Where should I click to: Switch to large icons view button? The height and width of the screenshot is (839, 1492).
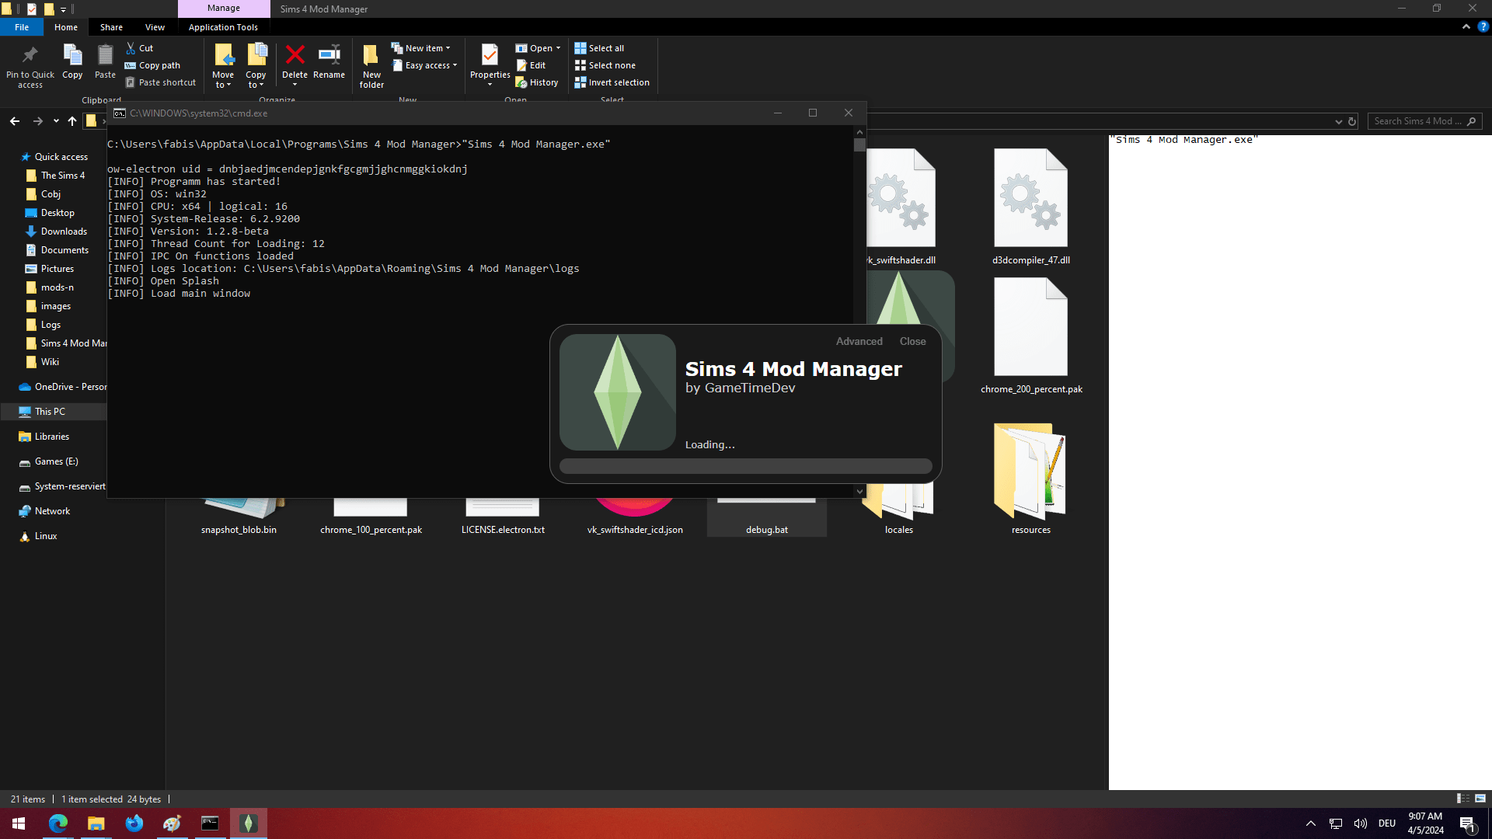[x=1480, y=799]
